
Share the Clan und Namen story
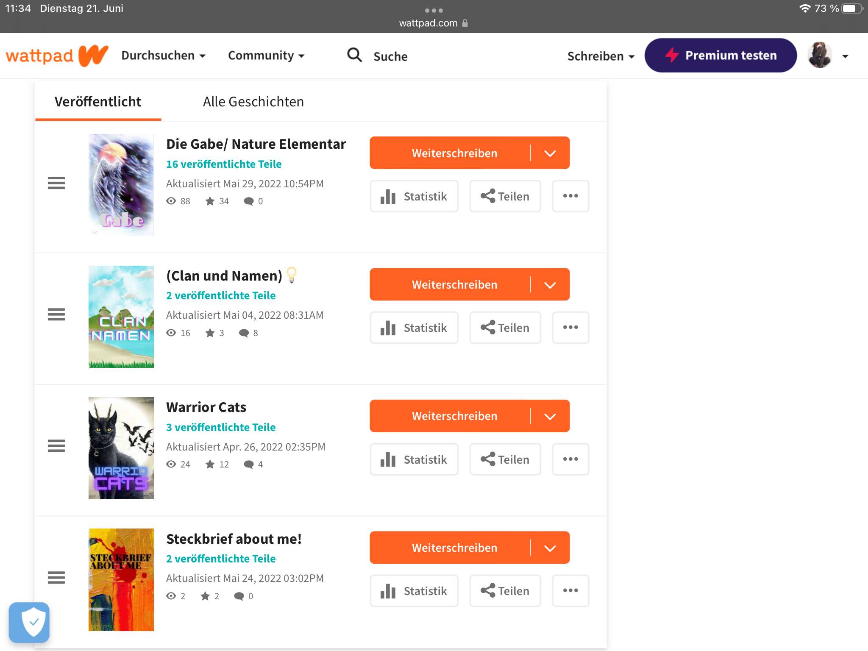click(505, 328)
